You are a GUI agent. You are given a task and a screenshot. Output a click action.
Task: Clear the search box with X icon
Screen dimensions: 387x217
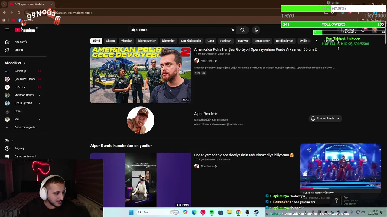[233, 30]
